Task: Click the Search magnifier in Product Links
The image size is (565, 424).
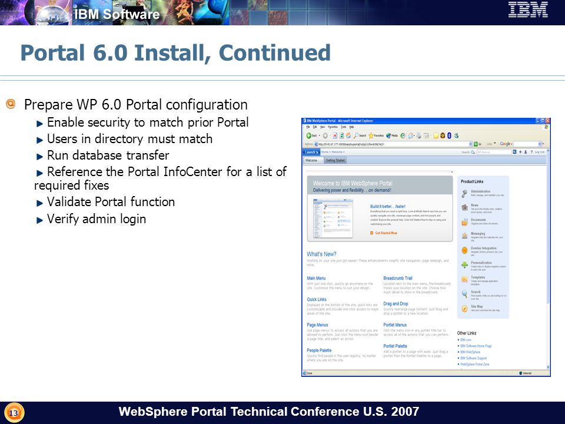Action: click(x=464, y=294)
